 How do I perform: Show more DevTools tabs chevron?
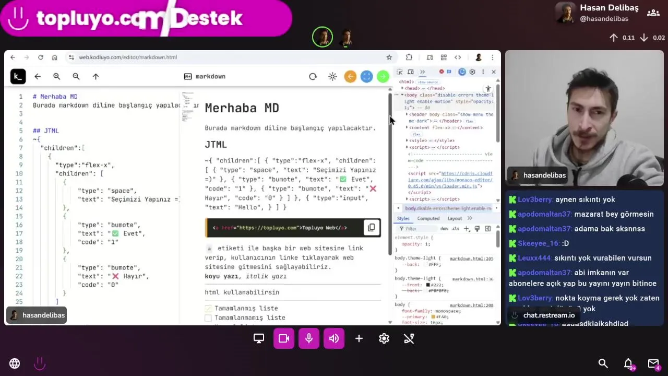(x=422, y=72)
